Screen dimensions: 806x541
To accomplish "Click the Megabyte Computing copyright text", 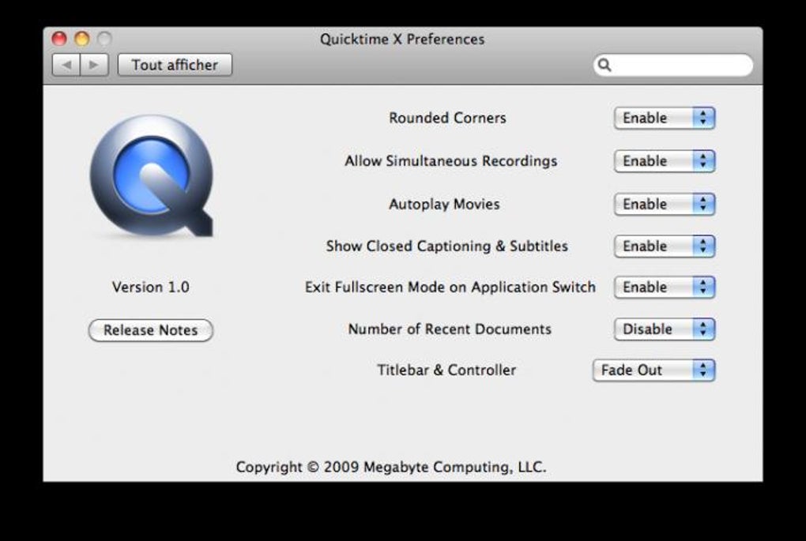I will [x=390, y=467].
